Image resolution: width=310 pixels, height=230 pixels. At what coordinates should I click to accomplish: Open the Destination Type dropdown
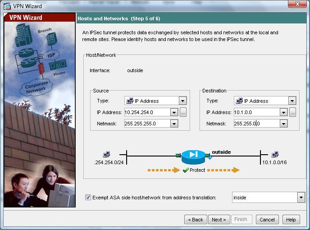click(292, 101)
